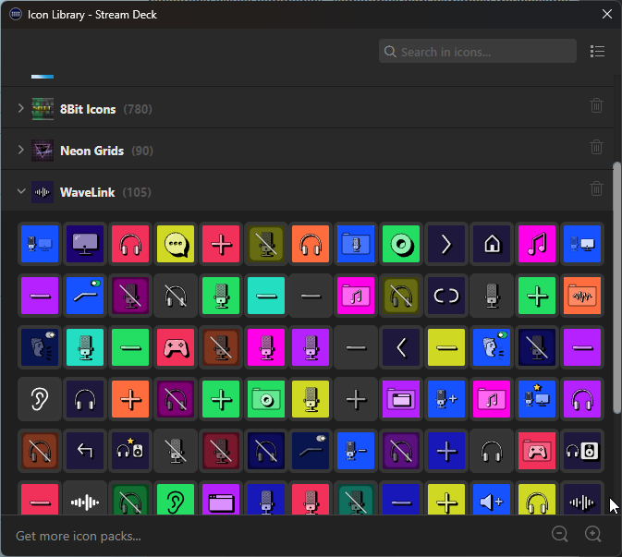Switch to list view layout

(x=597, y=52)
